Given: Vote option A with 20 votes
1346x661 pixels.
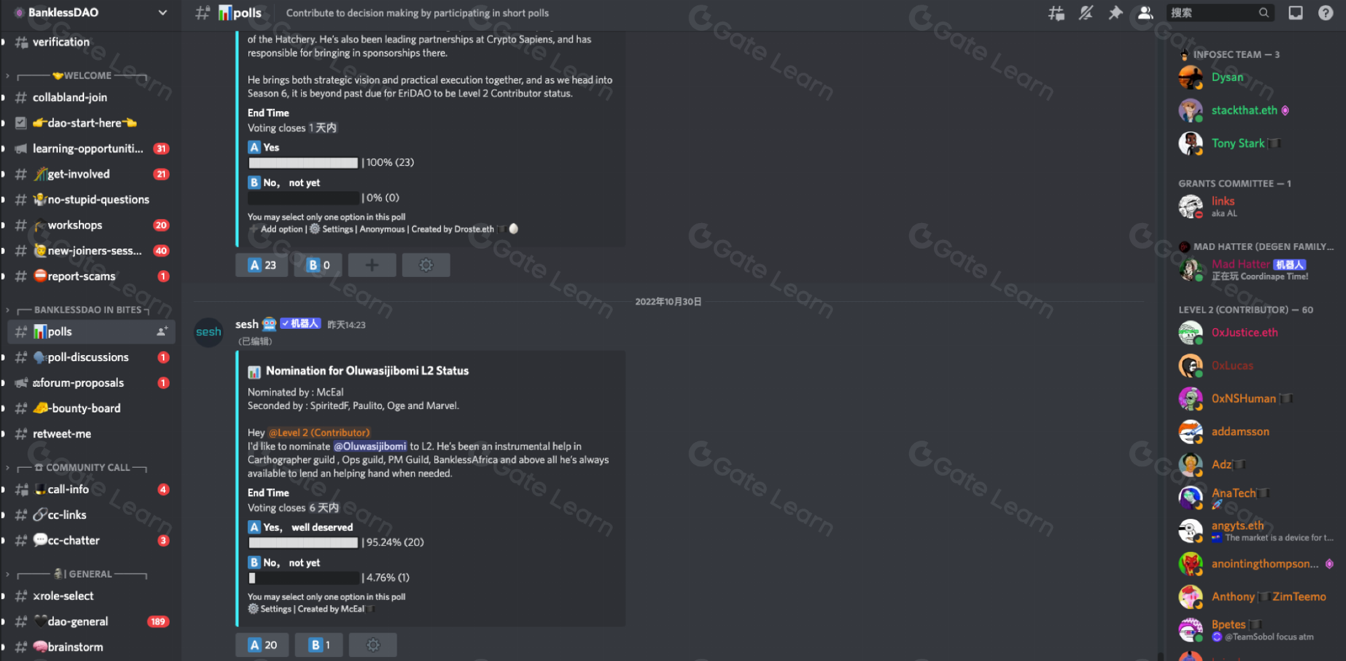Looking at the screenshot, I should click(262, 645).
